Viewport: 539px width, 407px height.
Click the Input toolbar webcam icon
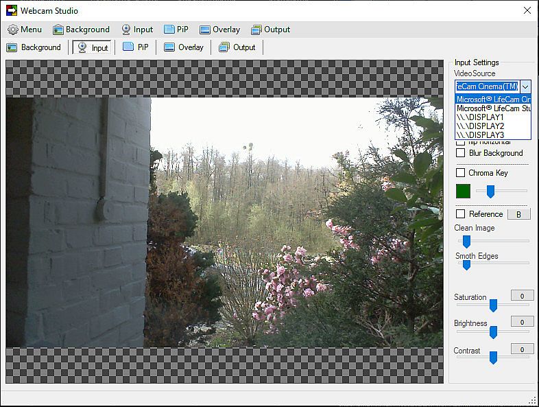click(x=82, y=47)
